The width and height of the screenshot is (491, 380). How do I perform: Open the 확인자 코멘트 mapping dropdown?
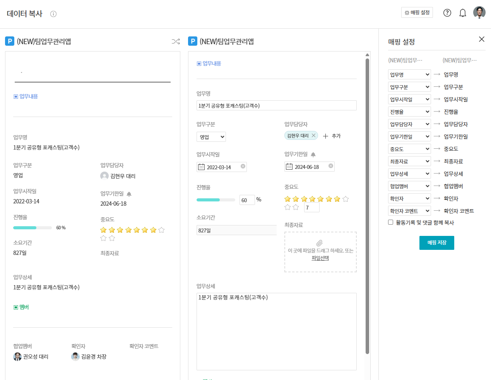tap(409, 211)
